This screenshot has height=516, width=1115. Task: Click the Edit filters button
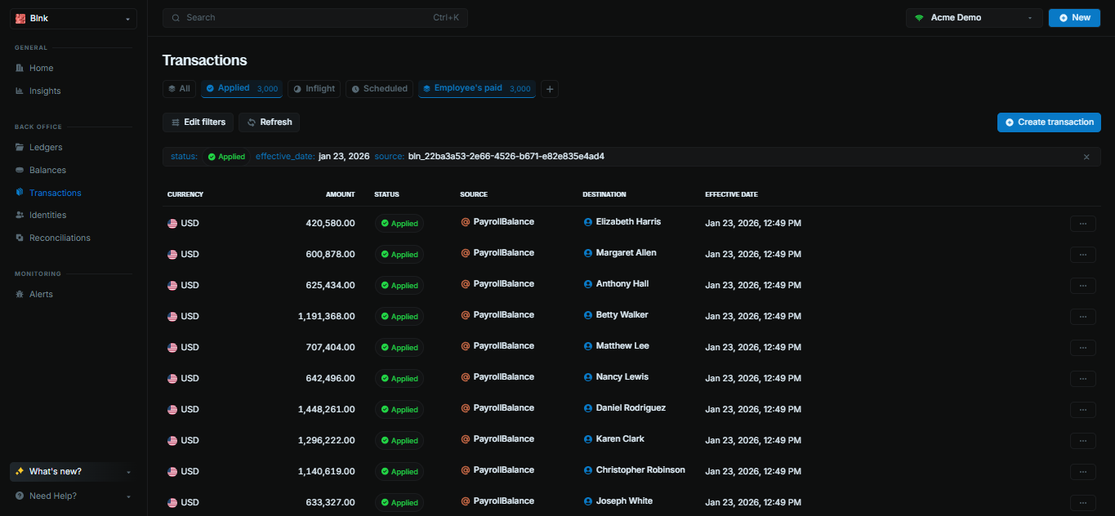(198, 122)
